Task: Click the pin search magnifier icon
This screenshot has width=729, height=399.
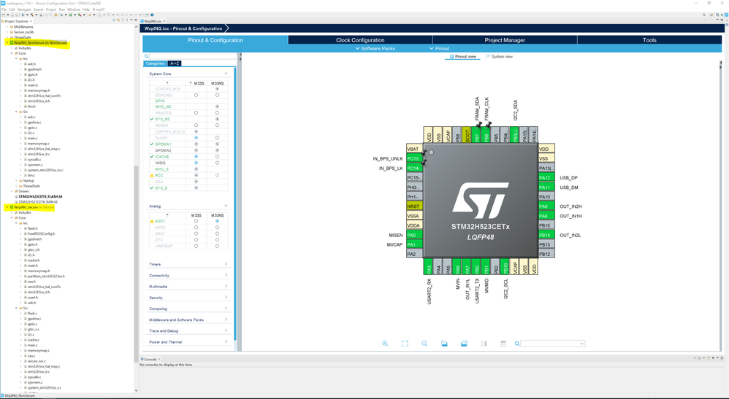Action: (517, 344)
